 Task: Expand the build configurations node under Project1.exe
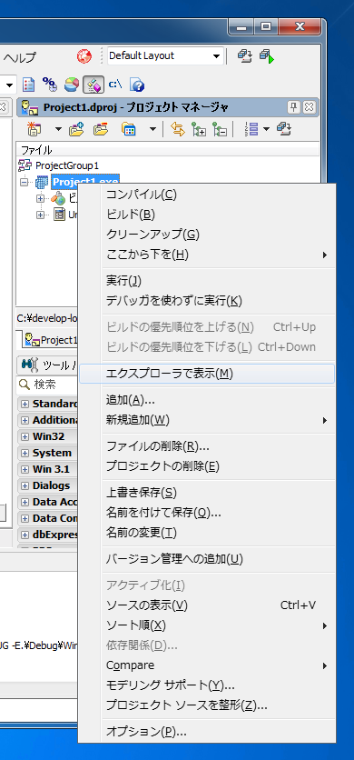pos(41,198)
